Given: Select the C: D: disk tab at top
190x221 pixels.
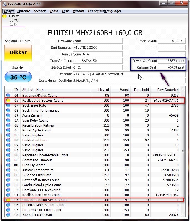Looking at the screenshot, I should point(14,20).
